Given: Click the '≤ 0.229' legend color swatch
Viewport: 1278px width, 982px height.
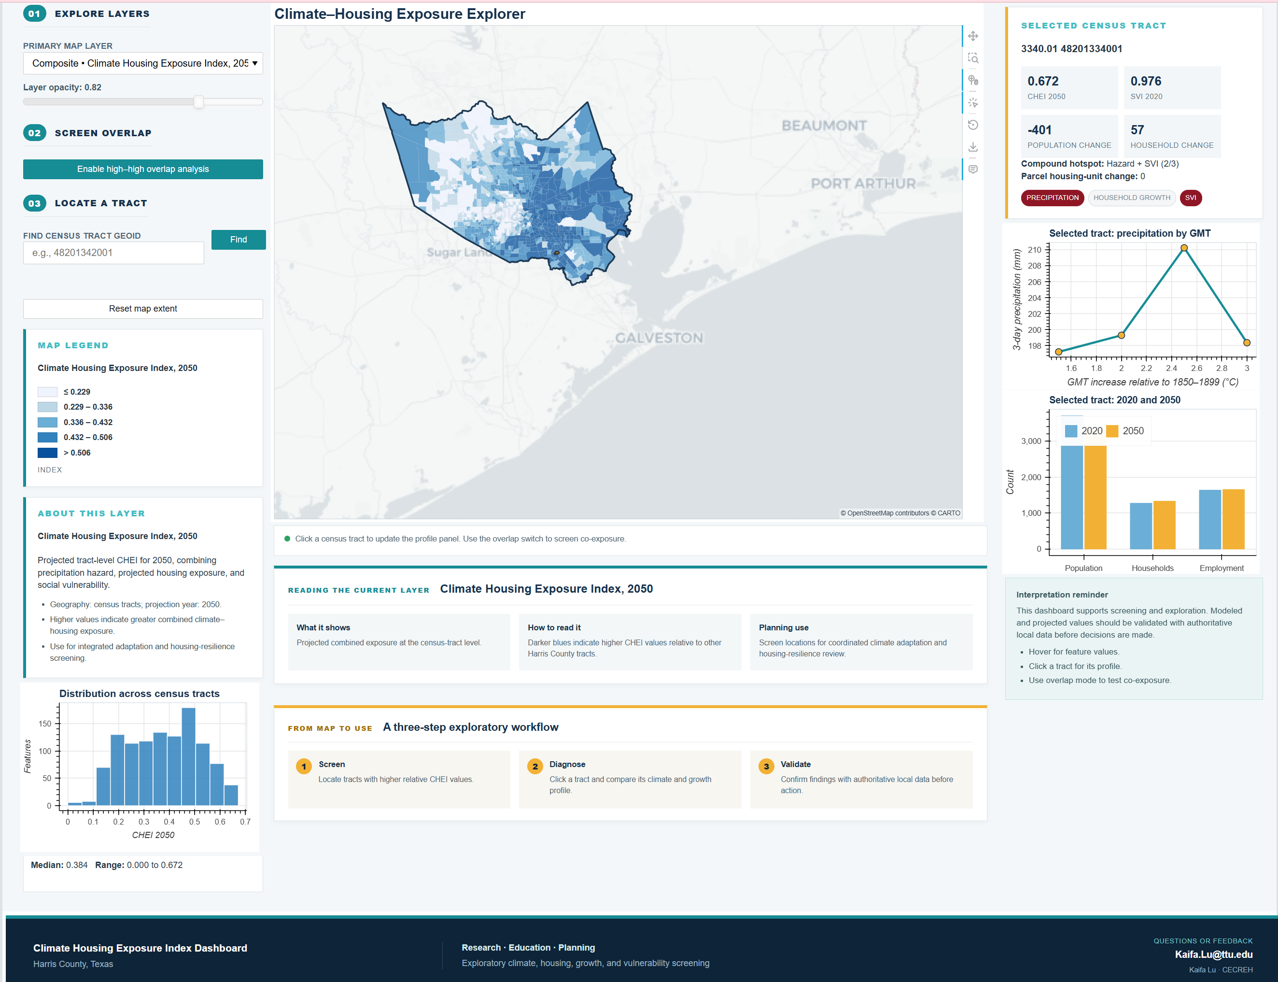Looking at the screenshot, I should coord(47,392).
